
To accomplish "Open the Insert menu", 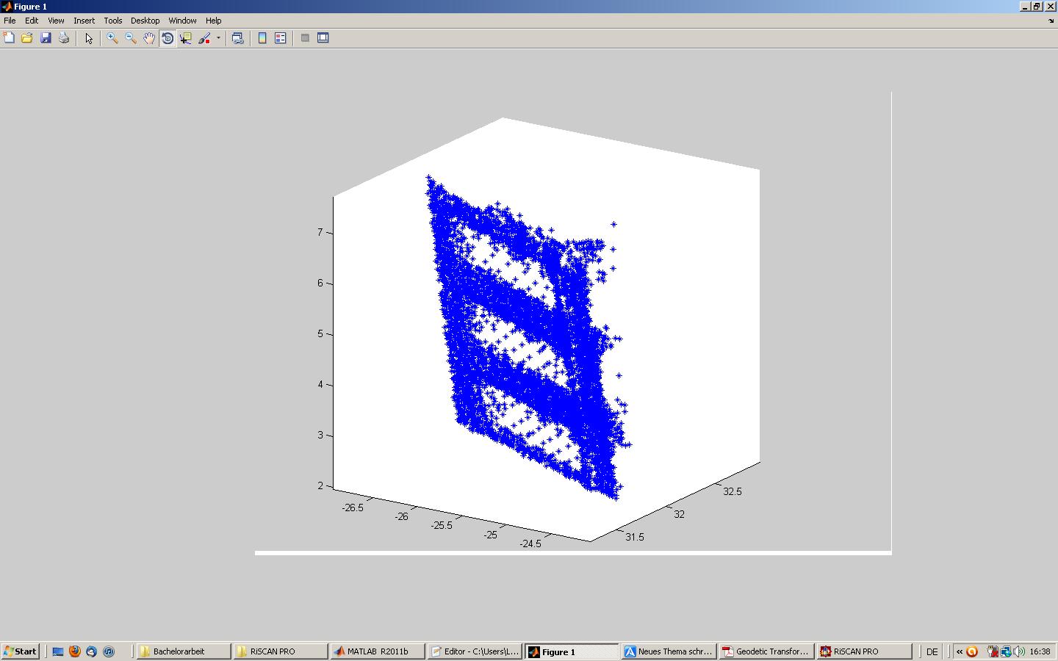I will click(x=84, y=21).
